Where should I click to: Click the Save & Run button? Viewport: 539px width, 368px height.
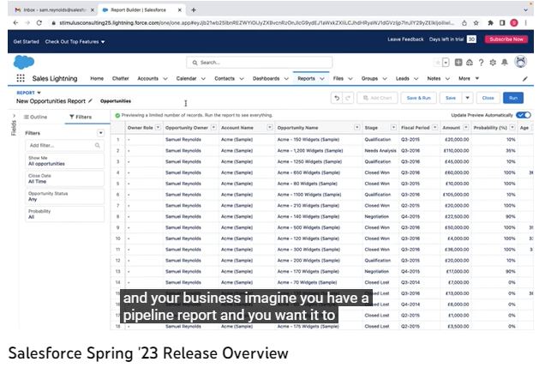418,98
